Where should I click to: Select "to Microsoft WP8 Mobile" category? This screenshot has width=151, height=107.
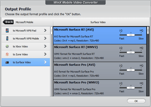(26, 39)
